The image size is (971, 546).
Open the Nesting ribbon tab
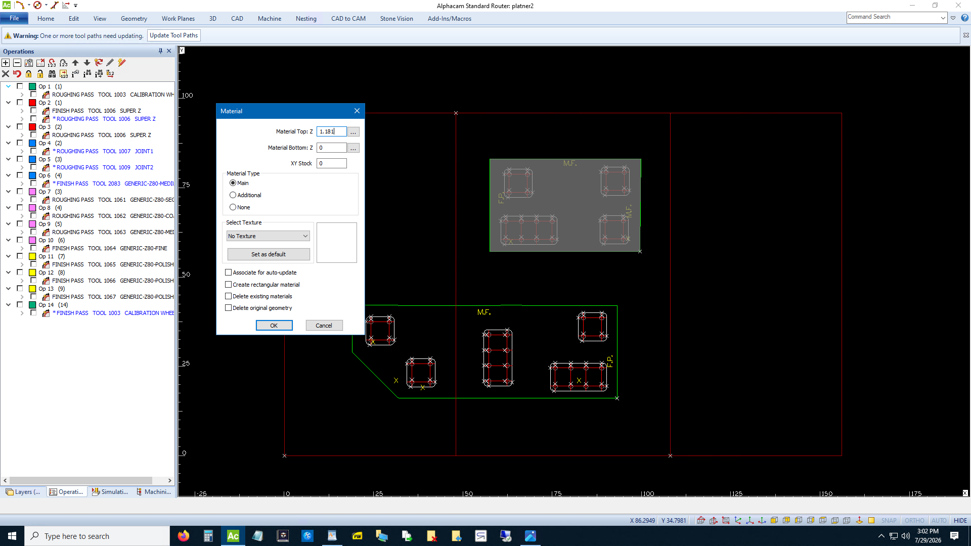point(306,19)
